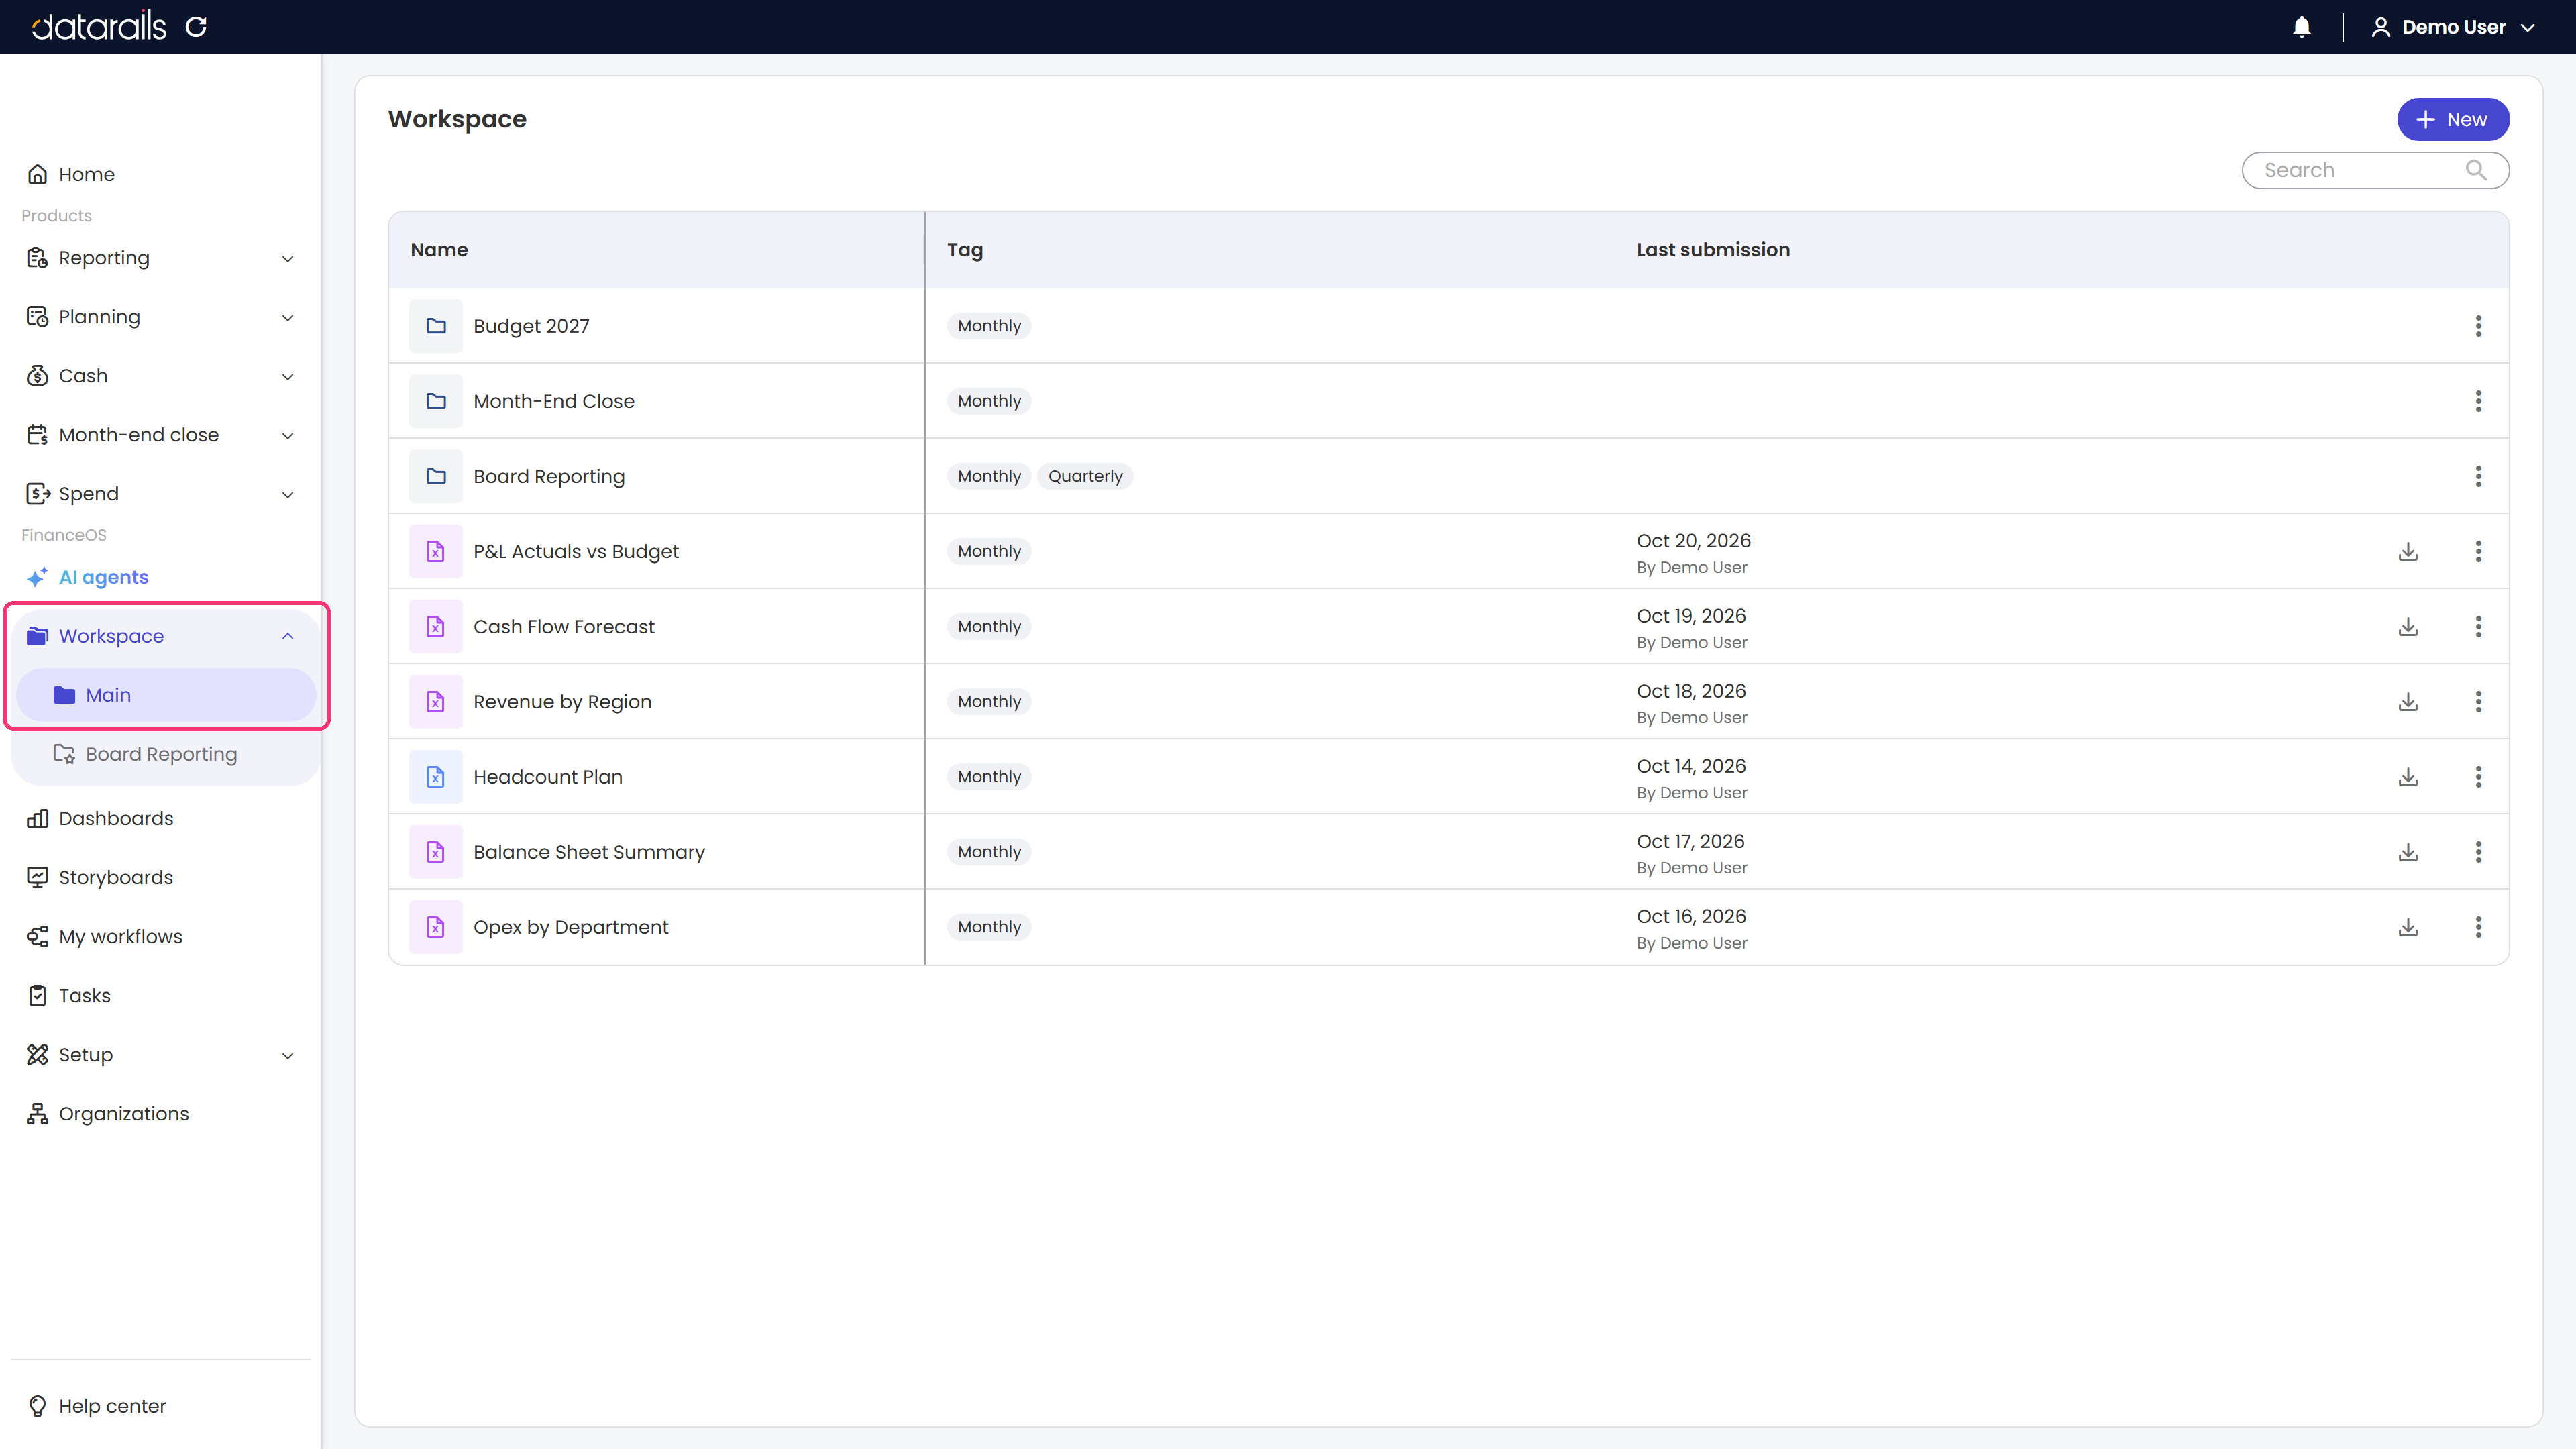This screenshot has height=1449, width=2576.
Task: Open the kebab menu for Headcount Plan
Action: point(2478,777)
